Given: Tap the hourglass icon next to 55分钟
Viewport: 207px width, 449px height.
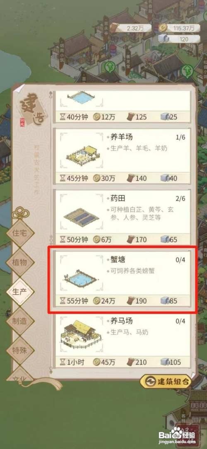Looking at the screenshot, I should (63, 301).
